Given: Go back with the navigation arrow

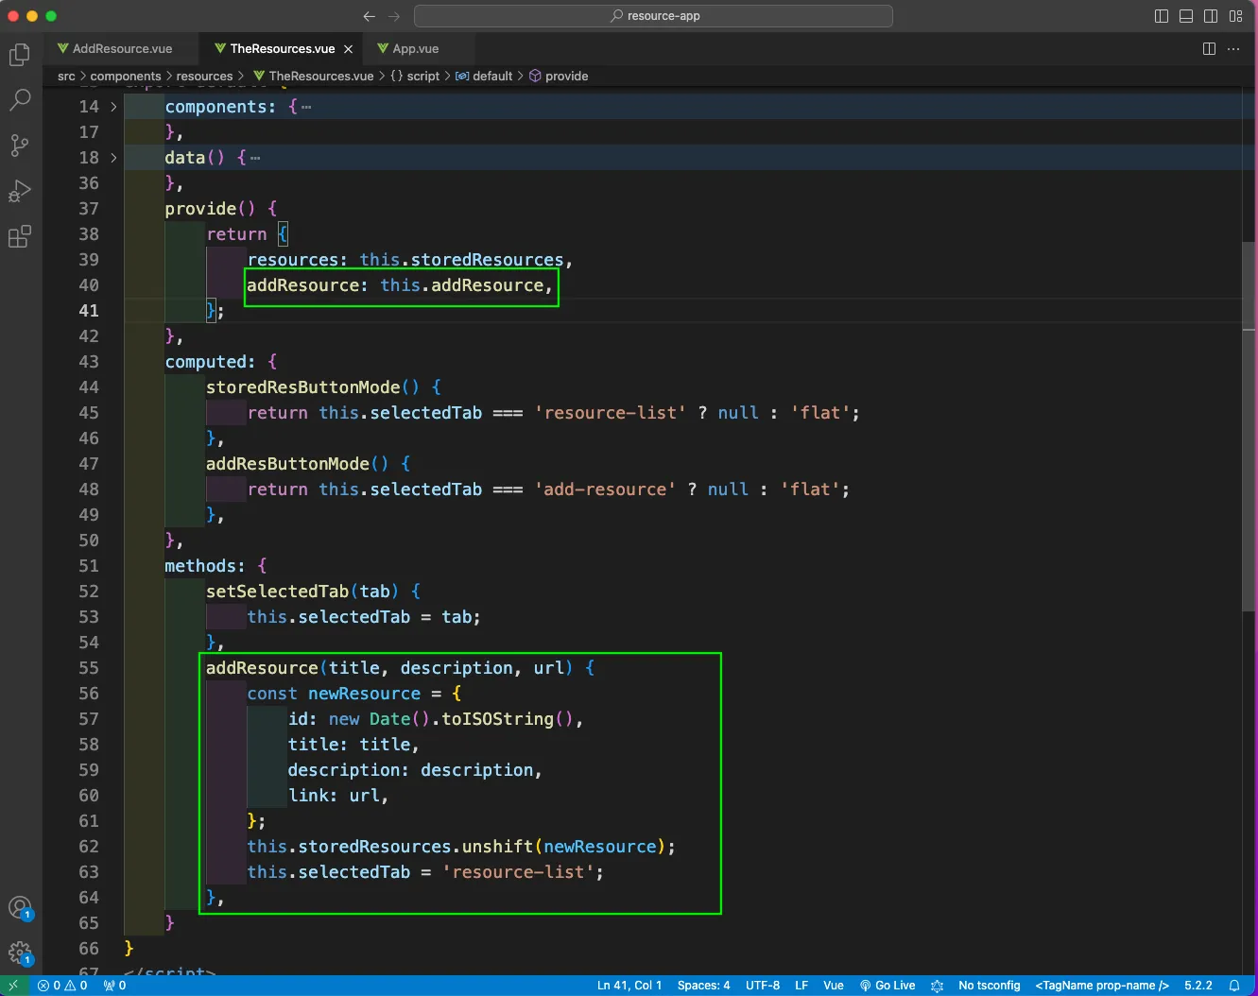Looking at the screenshot, I should (x=370, y=16).
